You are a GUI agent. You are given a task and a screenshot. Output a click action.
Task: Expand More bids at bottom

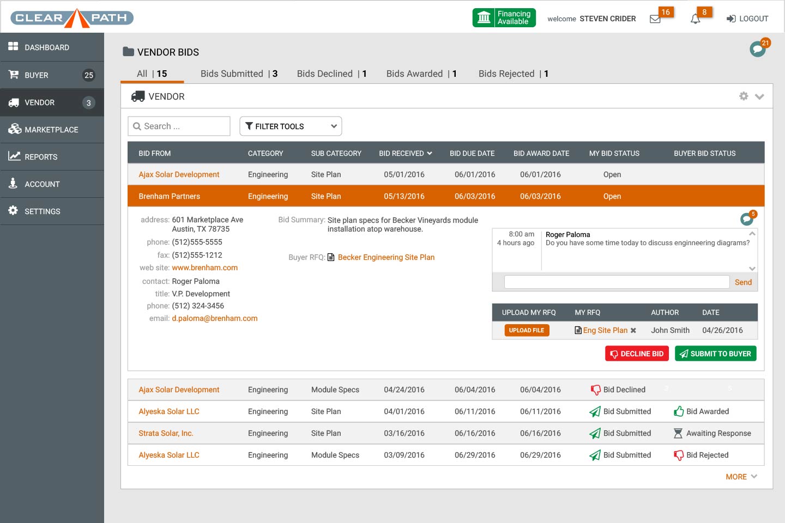point(741,477)
